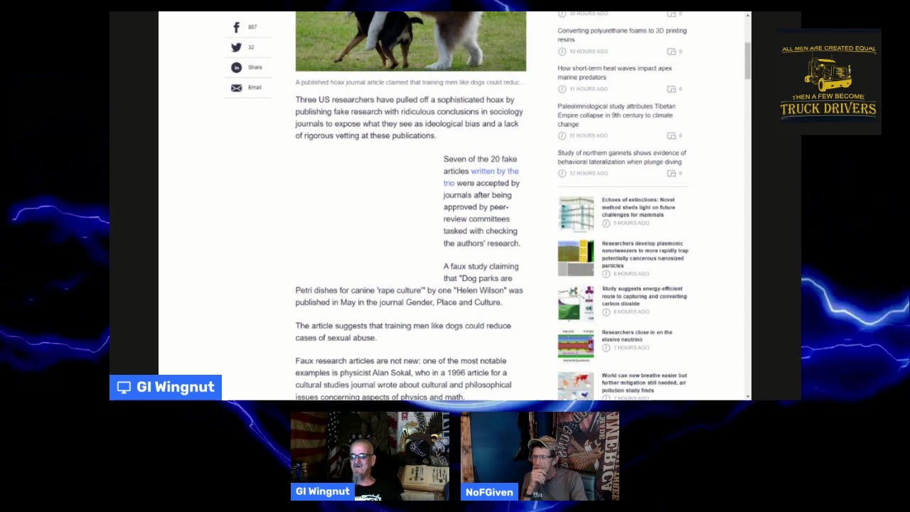Open 'Echoes of extinctions' article headline
The height and width of the screenshot is (512, 910).
(x=638, y=207)
